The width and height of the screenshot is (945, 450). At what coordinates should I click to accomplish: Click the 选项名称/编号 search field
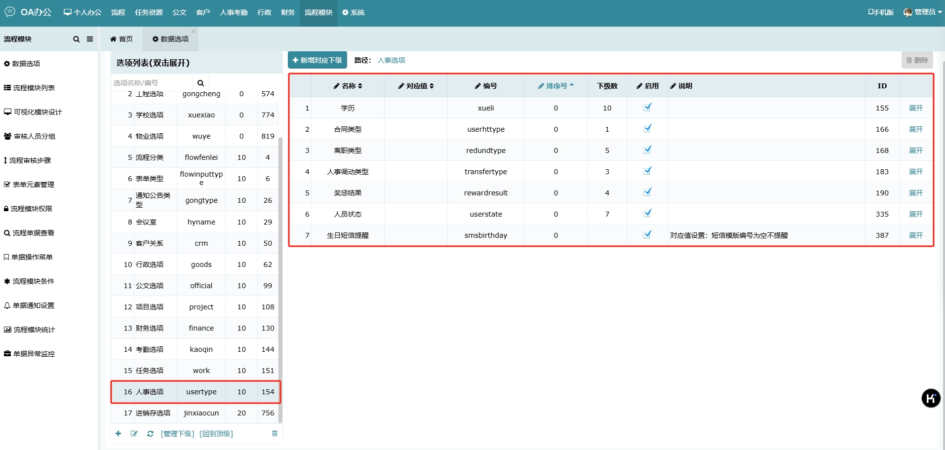click(x=151, y=83)
